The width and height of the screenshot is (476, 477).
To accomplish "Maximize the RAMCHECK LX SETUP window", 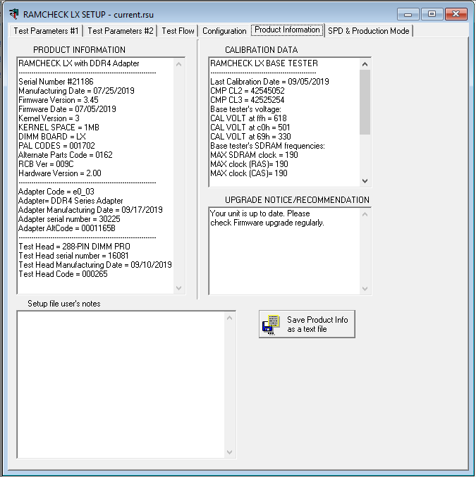I will [x=432, y=14].
